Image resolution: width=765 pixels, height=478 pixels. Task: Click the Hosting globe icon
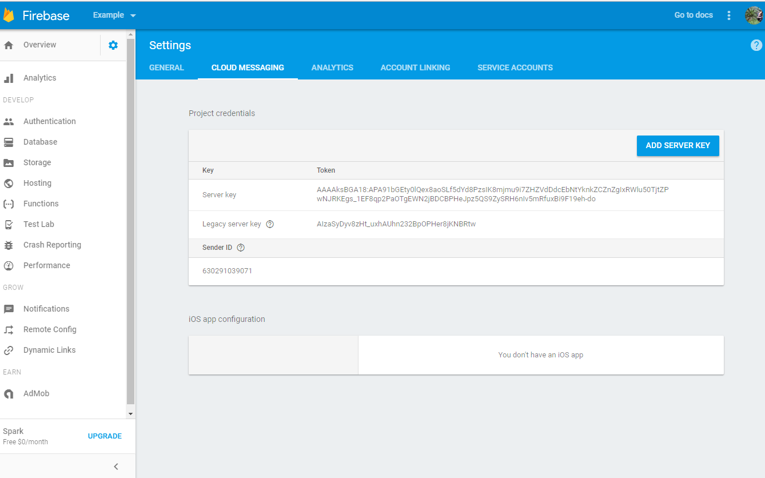tap(9, 184)
